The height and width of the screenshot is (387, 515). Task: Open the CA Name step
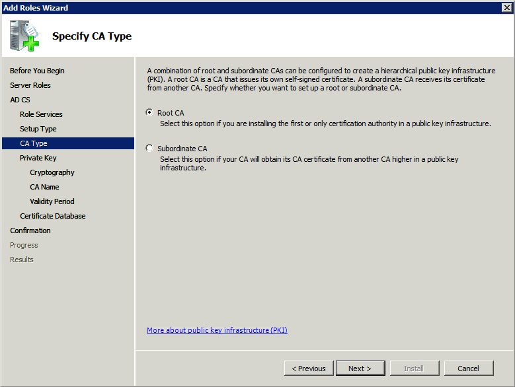tap(44, 187)
